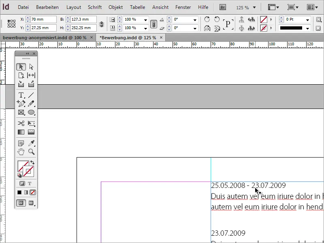This screenshot has height=243, width=324.
Task: Apply solid color with the black square
Action: 19,193
